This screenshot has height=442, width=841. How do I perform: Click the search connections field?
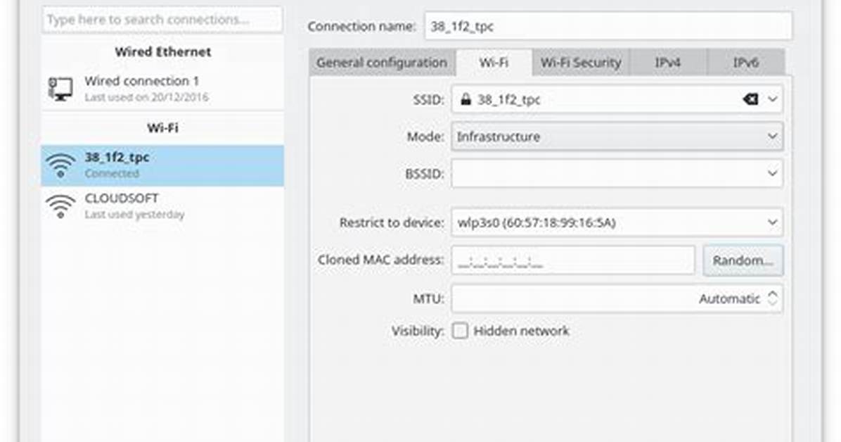(x=162, y=20)
